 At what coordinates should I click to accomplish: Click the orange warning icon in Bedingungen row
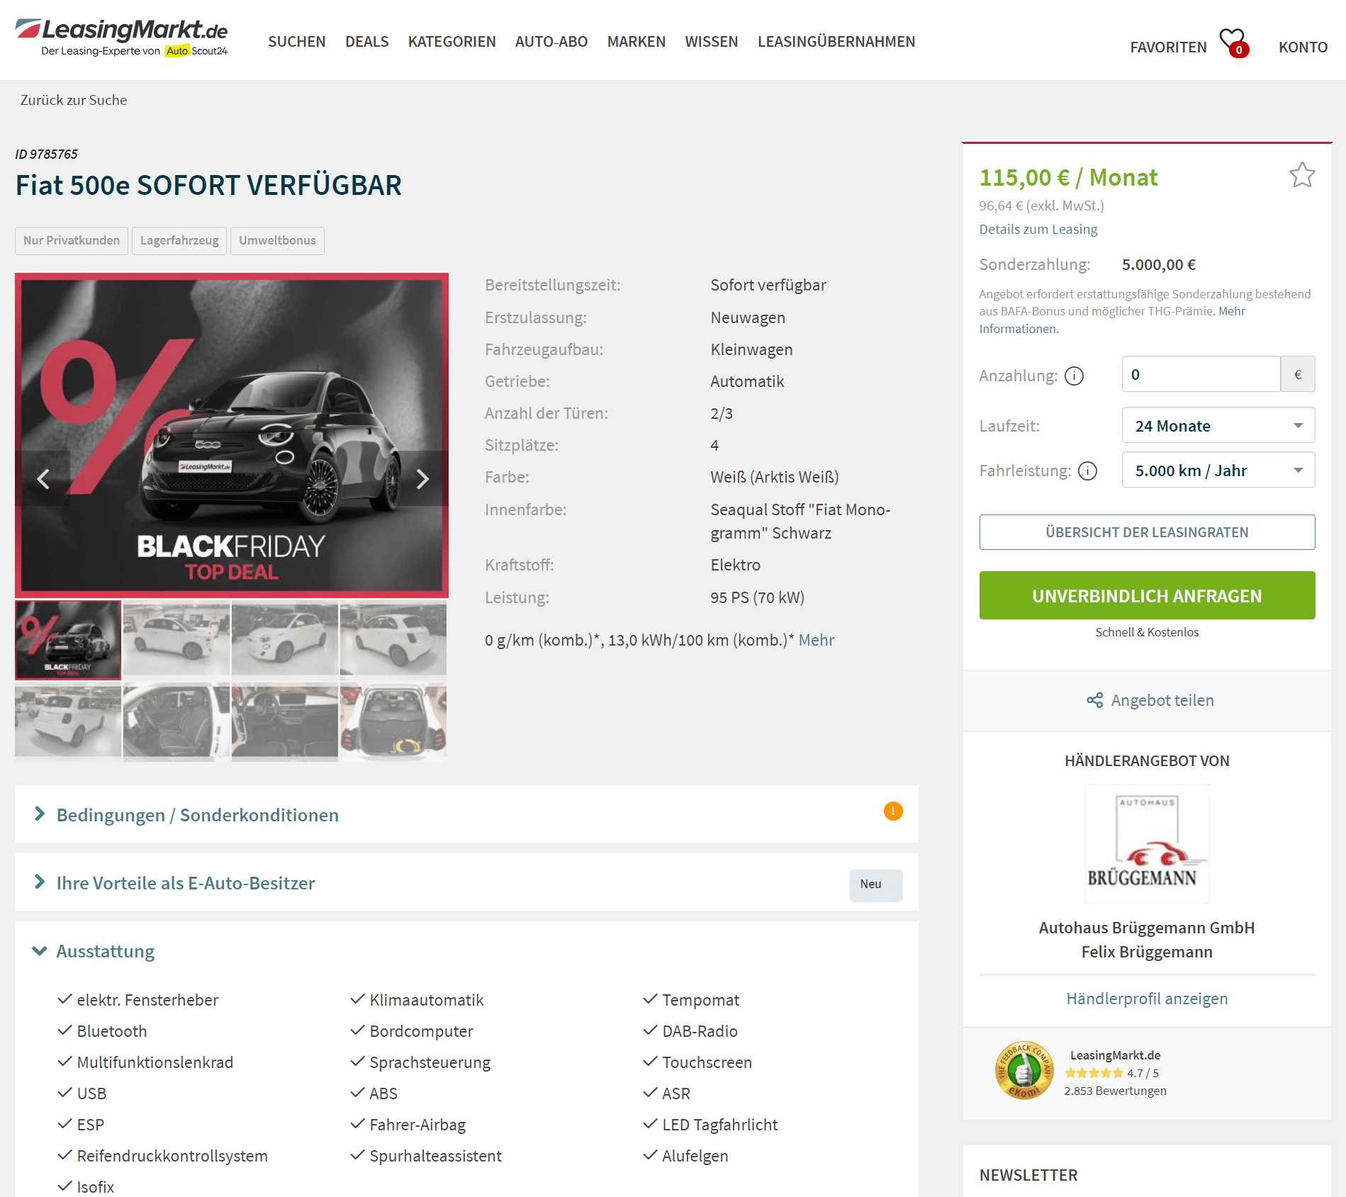click(x=893, y=811)
